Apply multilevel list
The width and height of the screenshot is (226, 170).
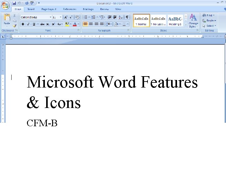102,17
